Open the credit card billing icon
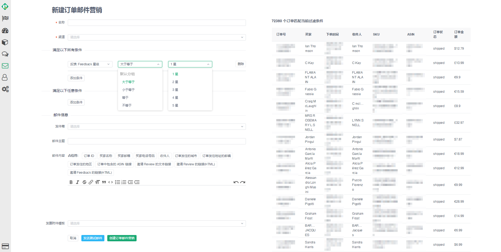Image resolution: width=501 pixels, height=252 pixels. 5,246
